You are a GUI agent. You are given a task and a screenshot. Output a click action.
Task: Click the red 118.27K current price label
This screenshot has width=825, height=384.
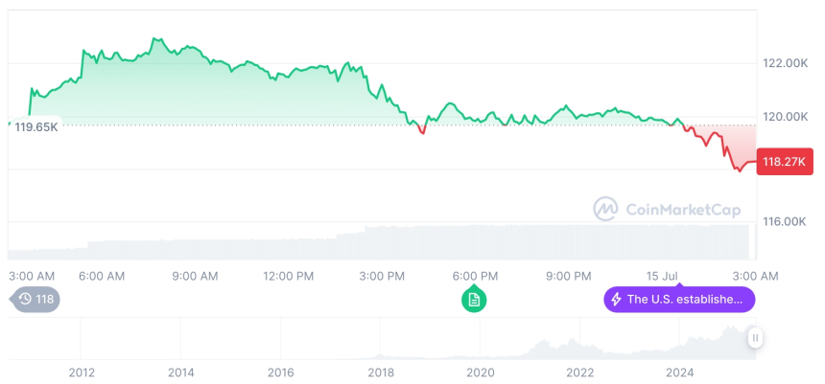click(x=785, y=162)
